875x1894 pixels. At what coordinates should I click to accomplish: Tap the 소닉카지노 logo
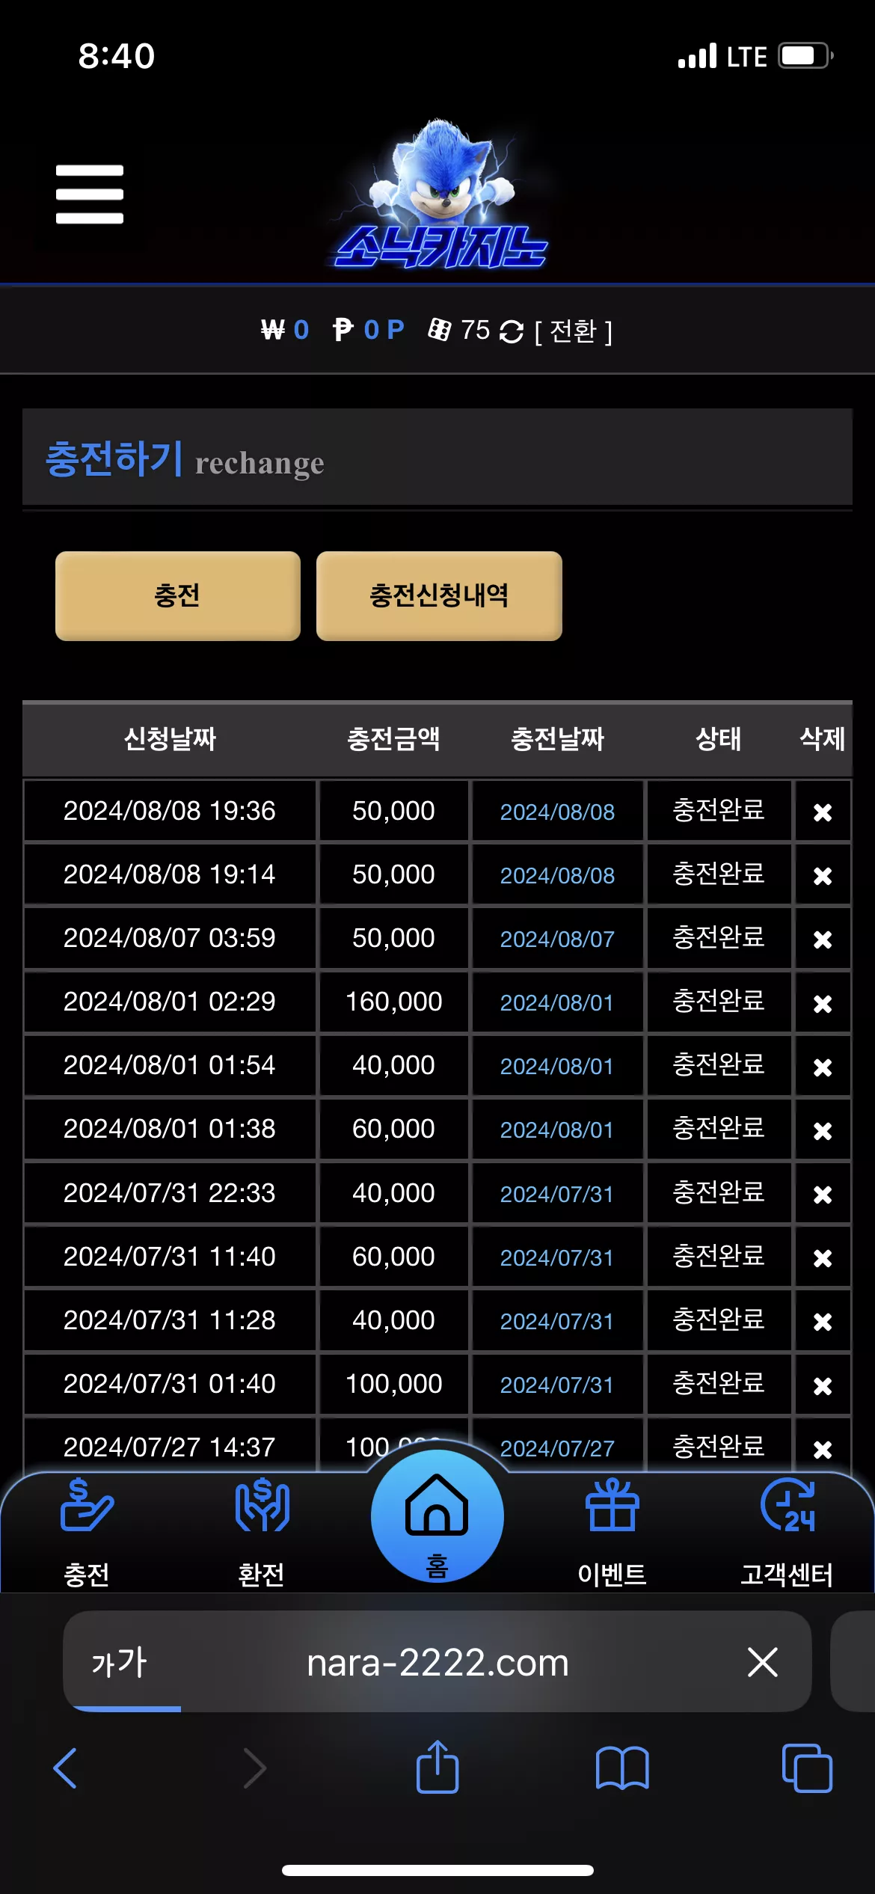tap(441, 194)
